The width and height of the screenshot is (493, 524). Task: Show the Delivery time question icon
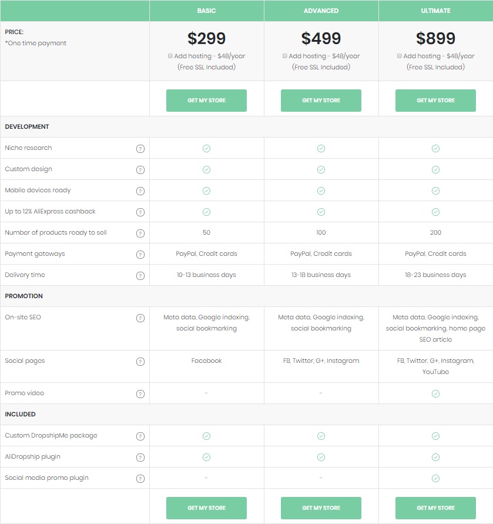point(140,276)
